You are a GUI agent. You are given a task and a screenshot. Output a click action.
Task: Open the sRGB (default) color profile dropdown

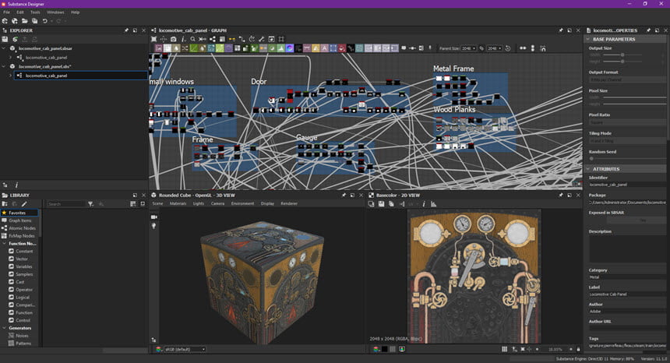coord(185,349)
